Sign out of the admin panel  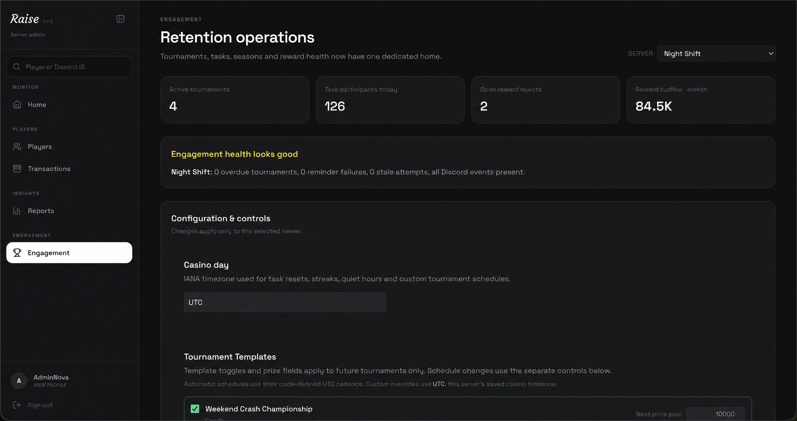point(69,405)
